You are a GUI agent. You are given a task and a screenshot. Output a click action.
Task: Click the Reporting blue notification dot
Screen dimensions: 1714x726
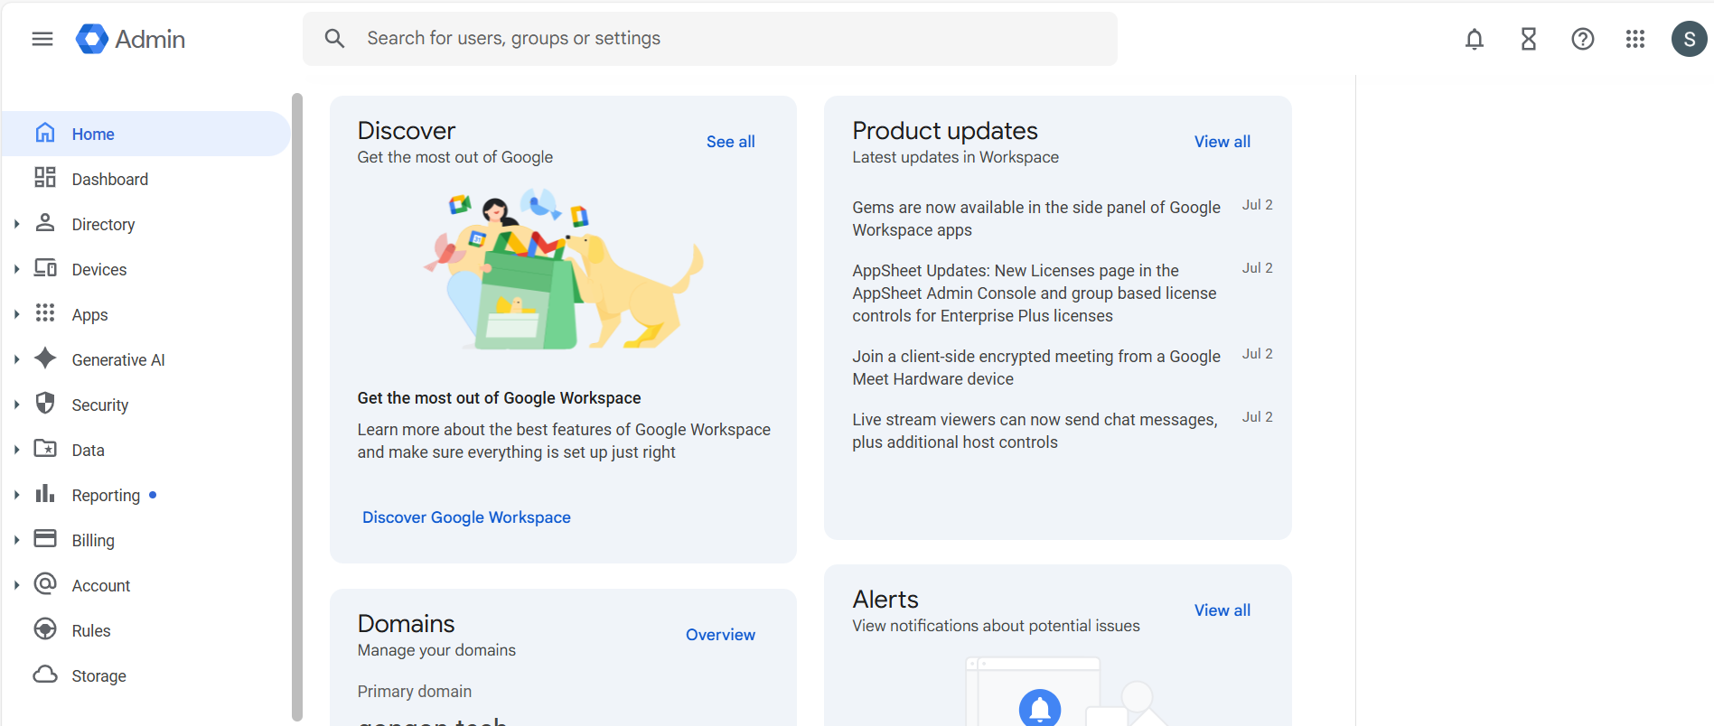tap(153, 495)
